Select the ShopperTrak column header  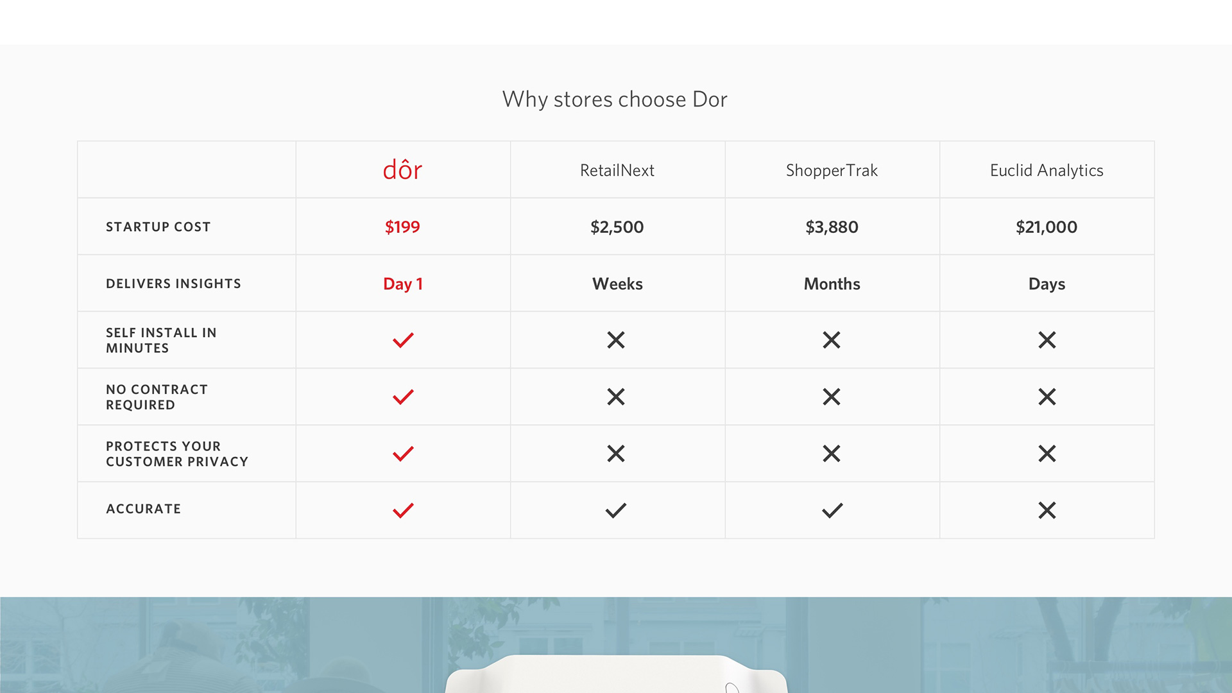click(832, 170)
